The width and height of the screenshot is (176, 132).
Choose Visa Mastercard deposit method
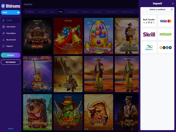[x=166, y=21]
